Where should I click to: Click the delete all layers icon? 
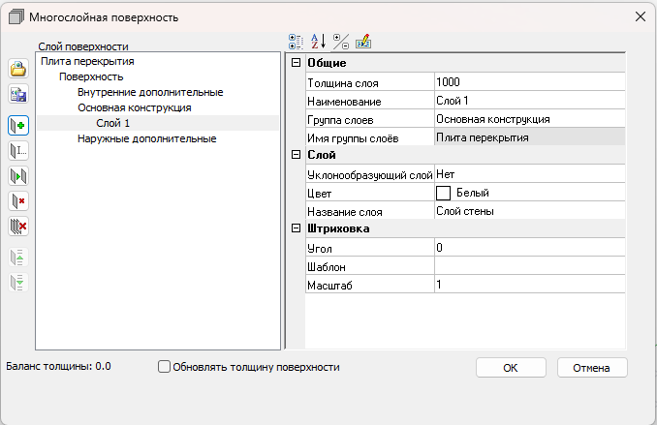point(17,227)
